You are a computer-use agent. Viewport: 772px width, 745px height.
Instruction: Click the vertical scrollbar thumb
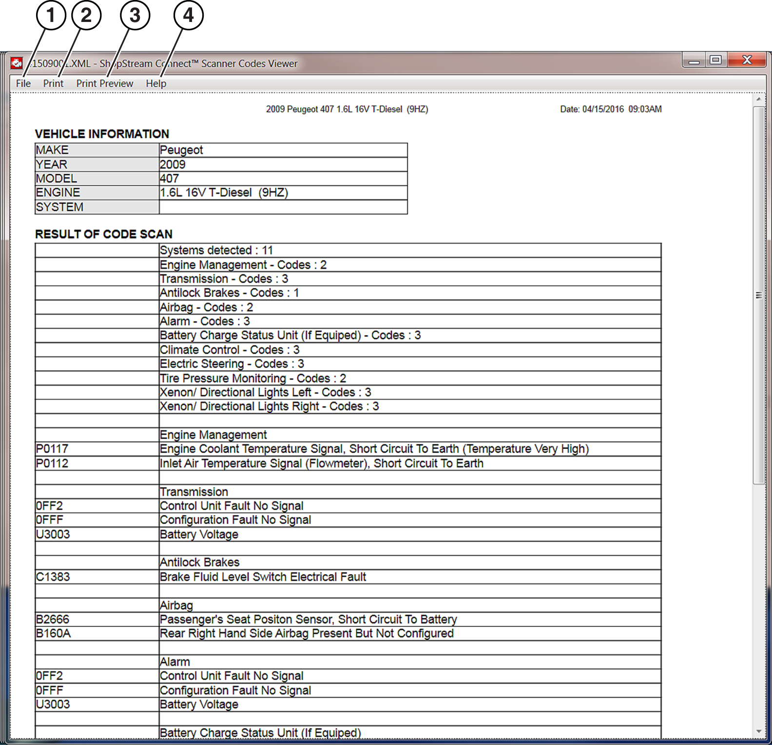coord(758,295)
